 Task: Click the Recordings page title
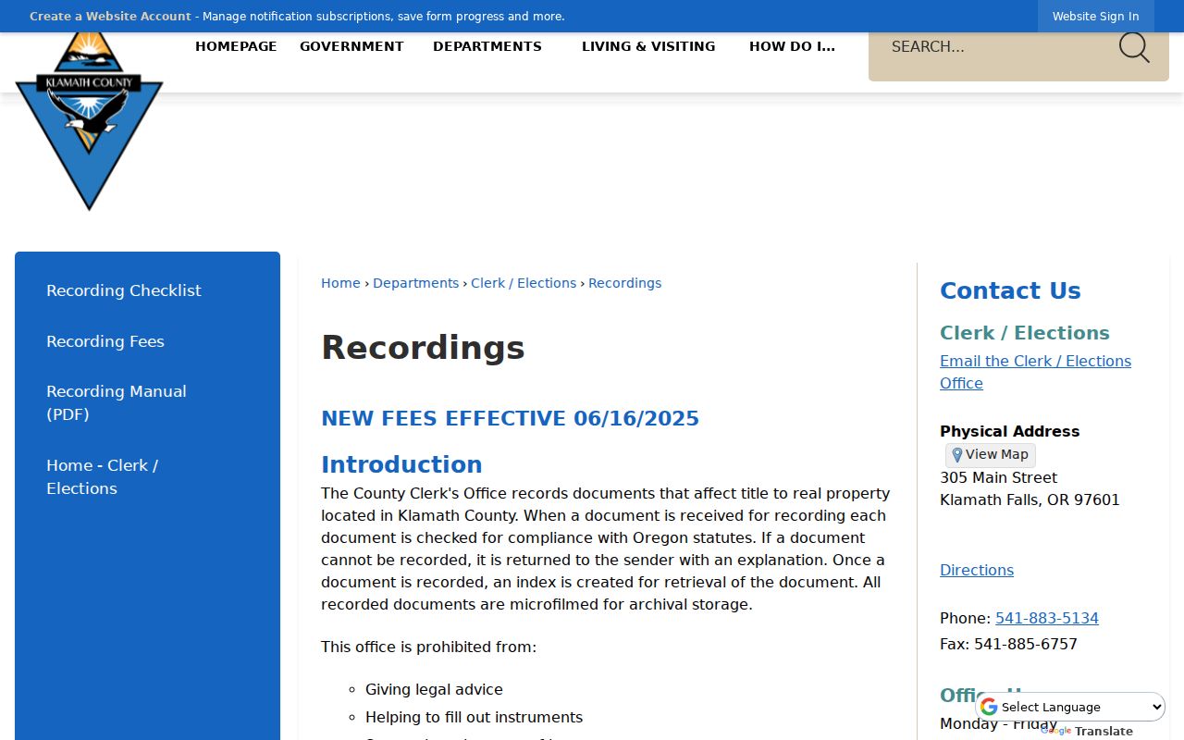point(423,349)
